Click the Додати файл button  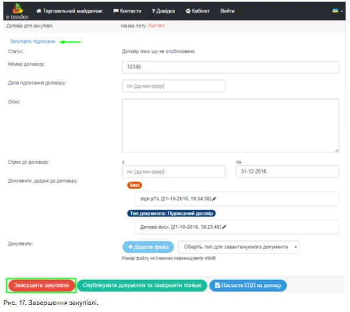149,247
